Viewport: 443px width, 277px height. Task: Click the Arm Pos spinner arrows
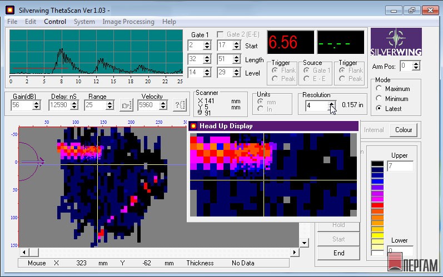click(x=417, y=66)
